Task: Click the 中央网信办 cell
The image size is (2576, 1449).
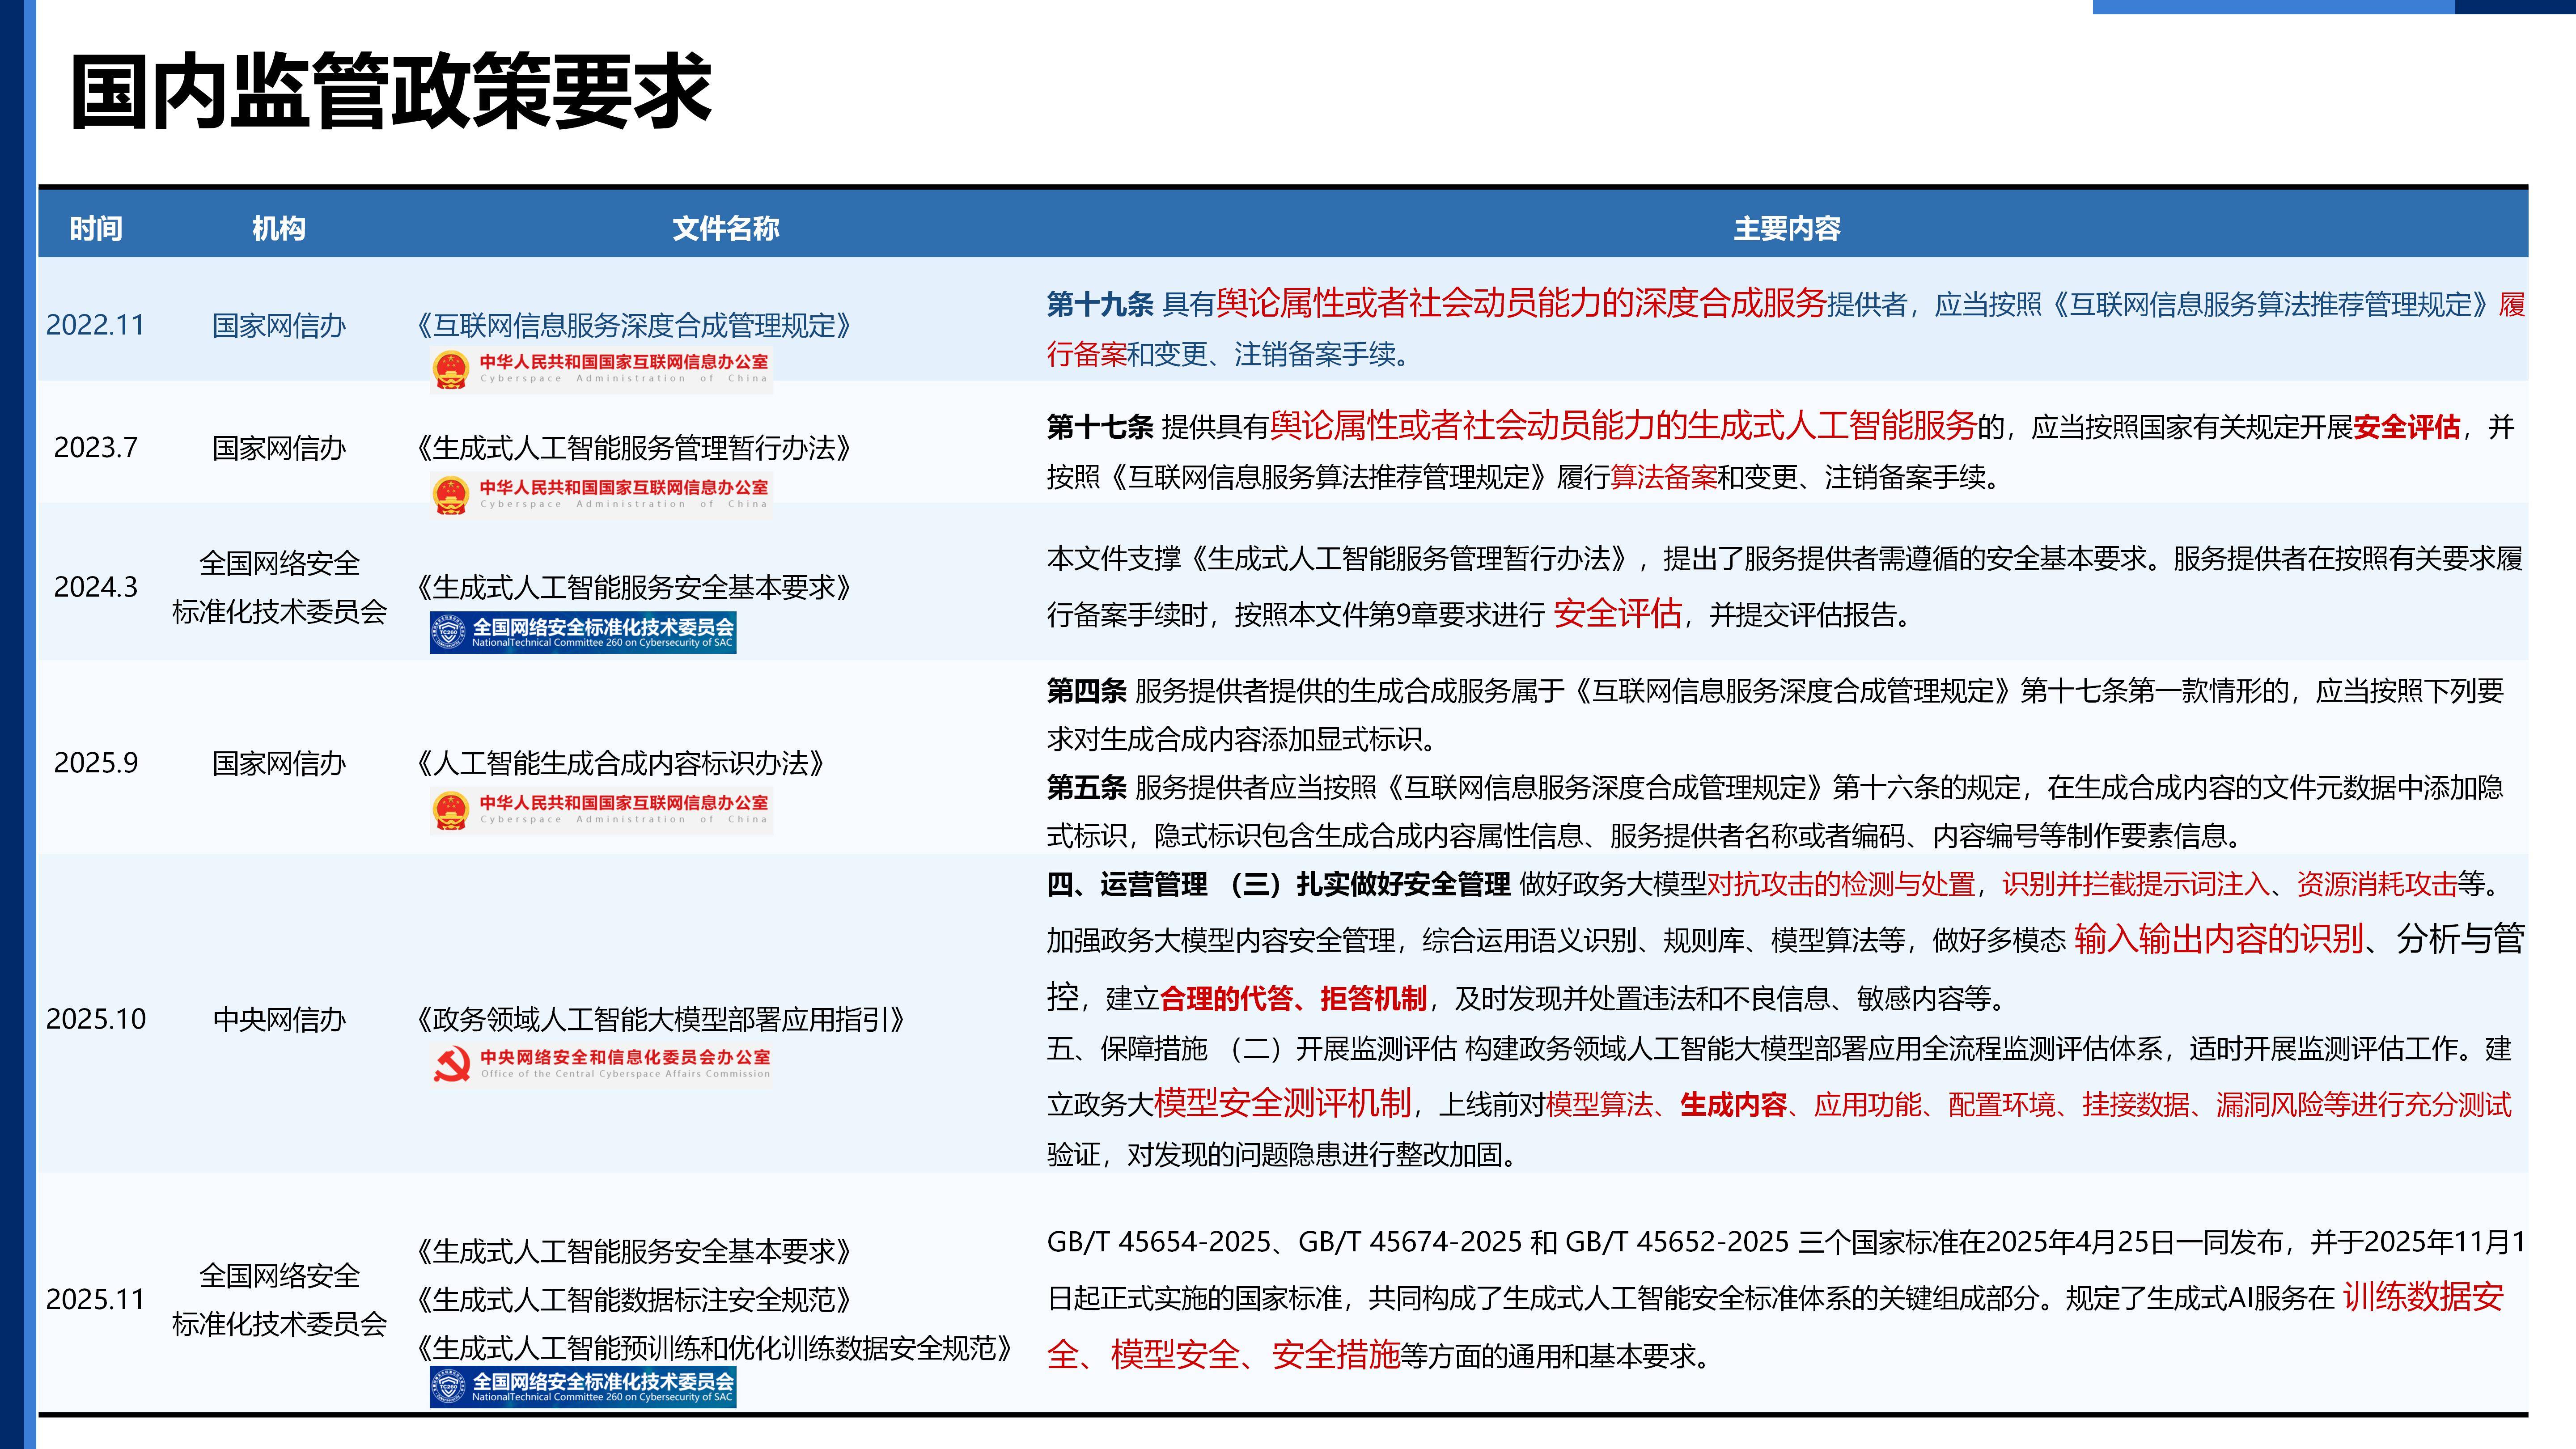Action: [279, 1019]
